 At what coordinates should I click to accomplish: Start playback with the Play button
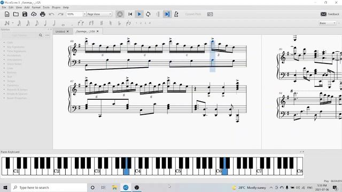click(139, 14)
